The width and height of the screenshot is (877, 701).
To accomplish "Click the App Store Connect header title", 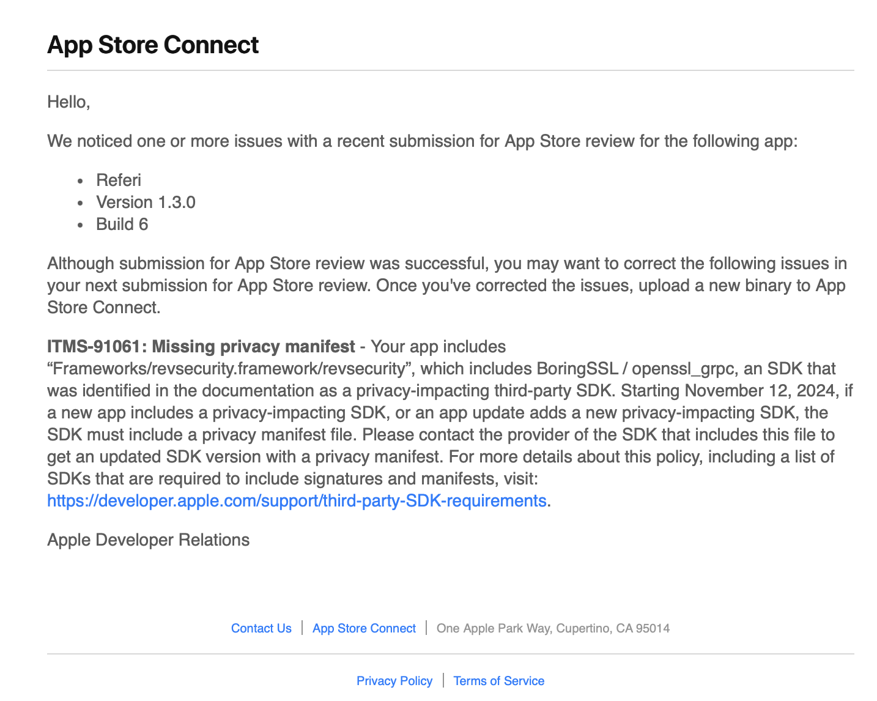I will click(x=153, y=45).
